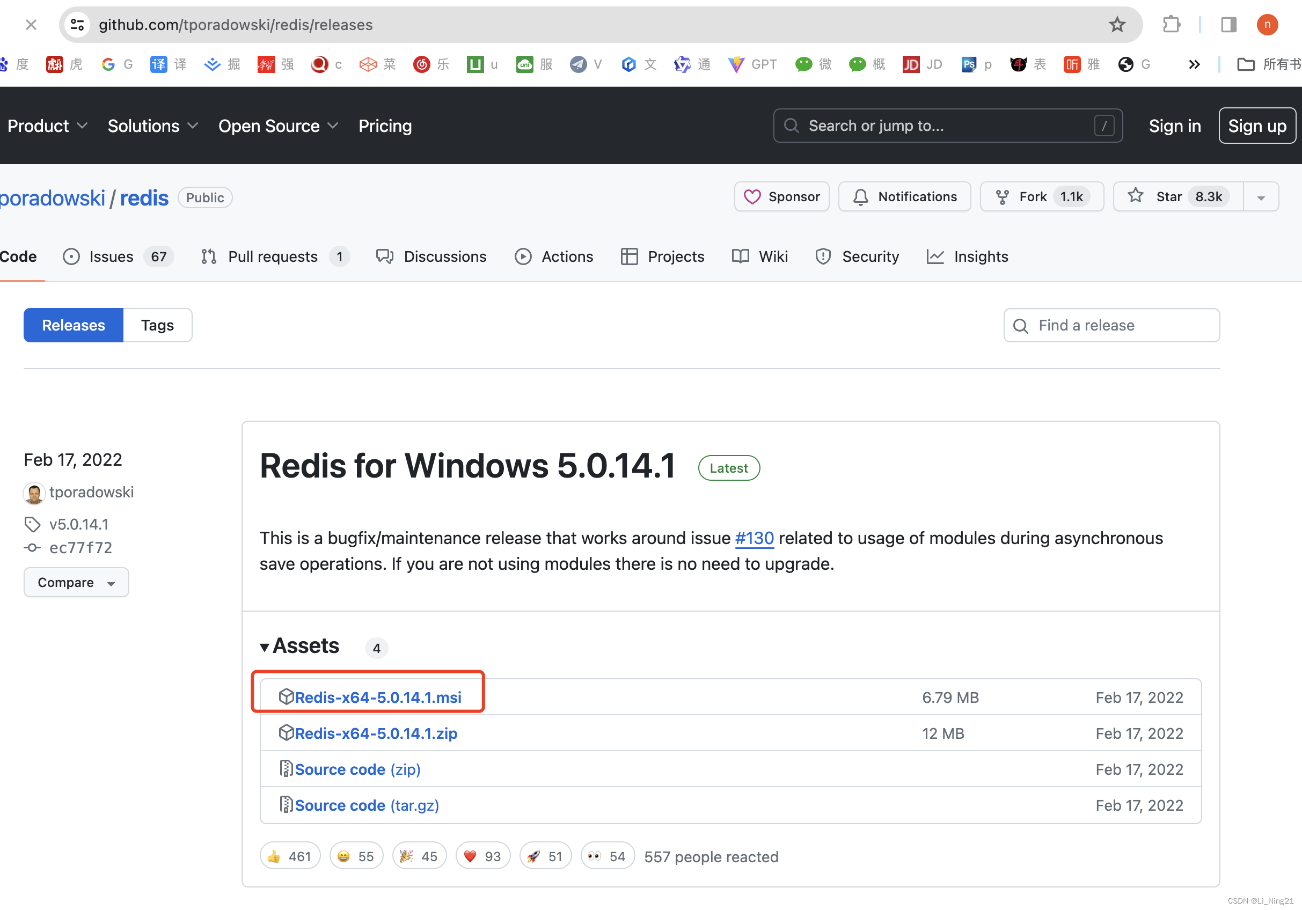Click the bookmark star icon in address bar
1302x910 pixels.
click(1116, 25)
